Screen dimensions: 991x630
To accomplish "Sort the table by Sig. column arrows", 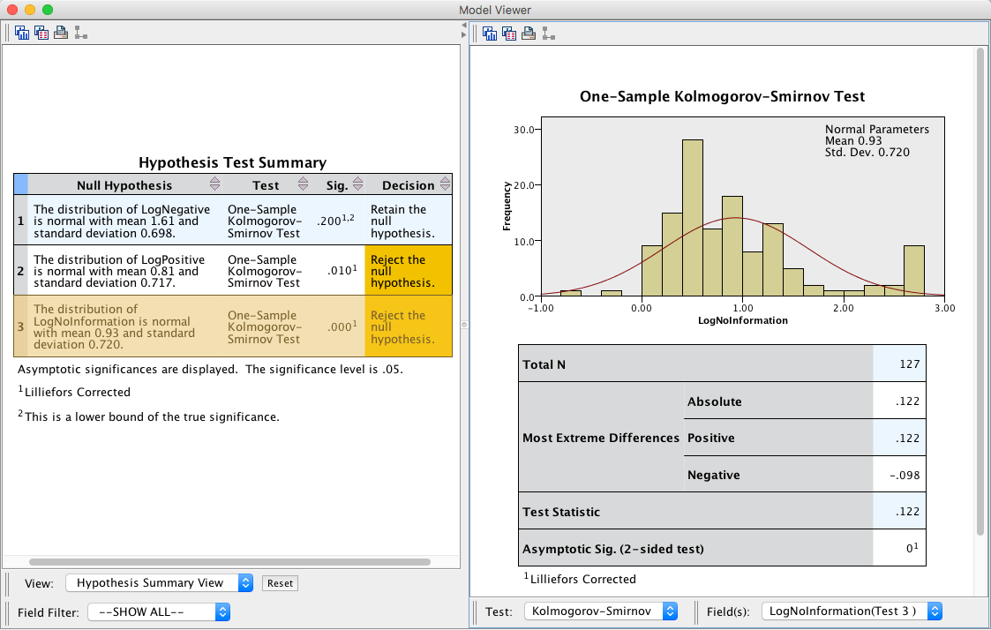I will (x=357, y=184).
